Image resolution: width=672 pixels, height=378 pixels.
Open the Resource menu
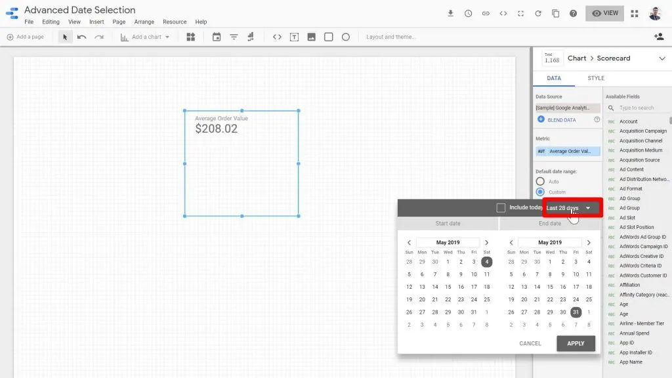click(x=175, y=22)
